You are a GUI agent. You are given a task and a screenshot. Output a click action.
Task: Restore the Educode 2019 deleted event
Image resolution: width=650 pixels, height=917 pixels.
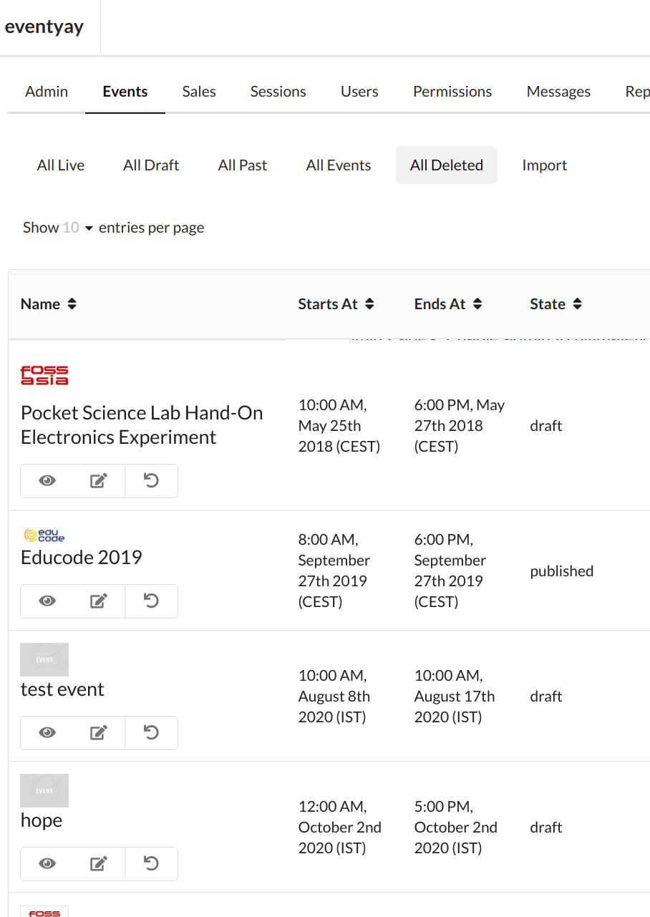(151, 601)
